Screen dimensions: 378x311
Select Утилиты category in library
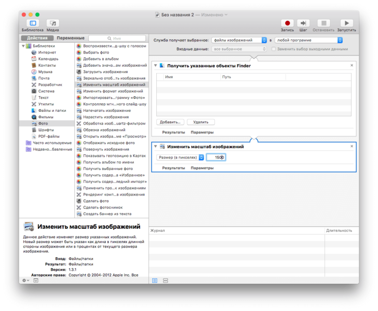coord(46,104)
